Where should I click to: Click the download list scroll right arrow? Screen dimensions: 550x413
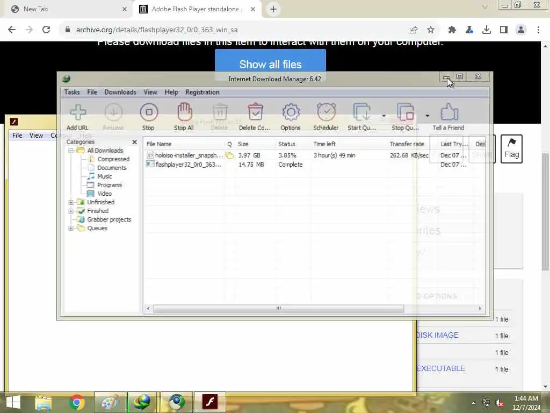(x=480, y=308)
